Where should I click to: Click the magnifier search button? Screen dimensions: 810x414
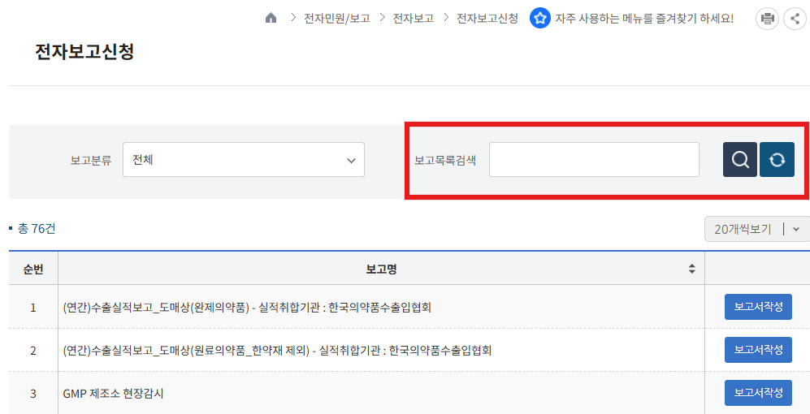[x=740, y=159]
